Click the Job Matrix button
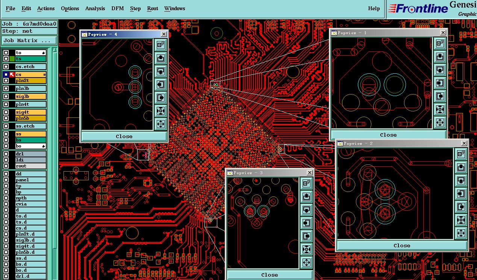477x280 pixels. (30, 40)
